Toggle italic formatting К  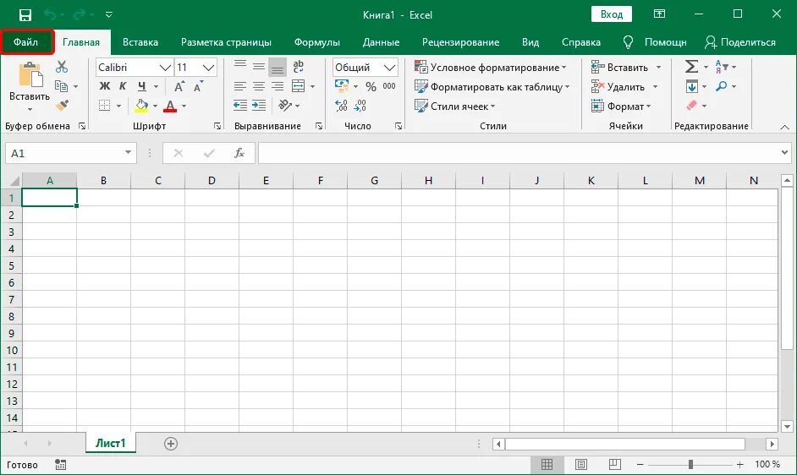coord(123,86)
